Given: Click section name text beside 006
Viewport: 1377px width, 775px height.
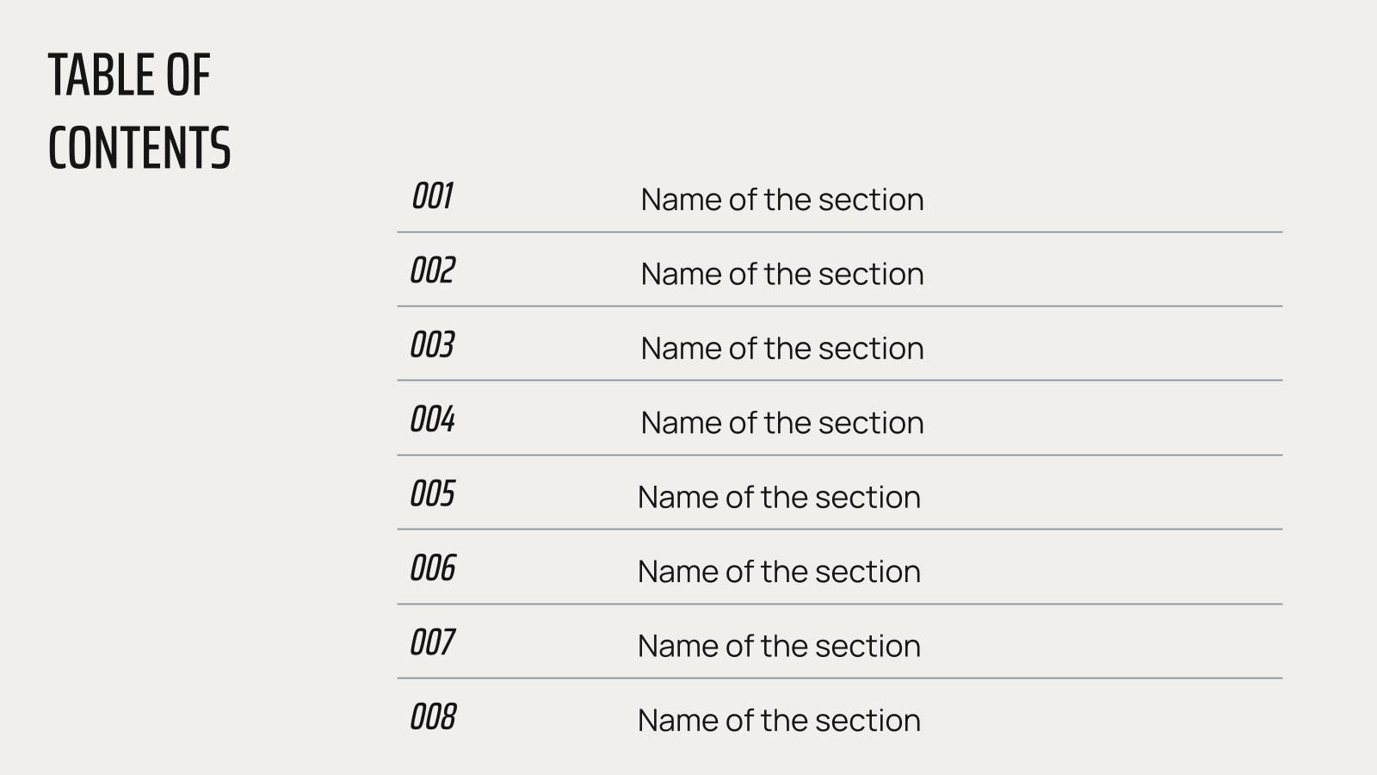Looking at the screenshot, I should (x=779, y=572).
